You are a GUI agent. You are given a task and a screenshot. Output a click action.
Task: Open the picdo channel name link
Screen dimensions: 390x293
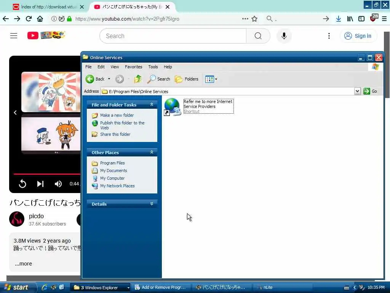36,216
